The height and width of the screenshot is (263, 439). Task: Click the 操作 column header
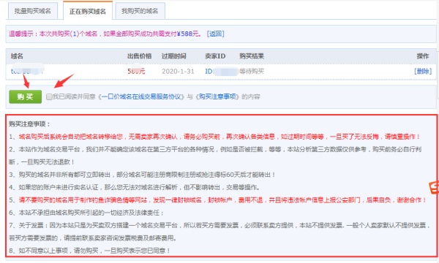click(x=423, y=56)
